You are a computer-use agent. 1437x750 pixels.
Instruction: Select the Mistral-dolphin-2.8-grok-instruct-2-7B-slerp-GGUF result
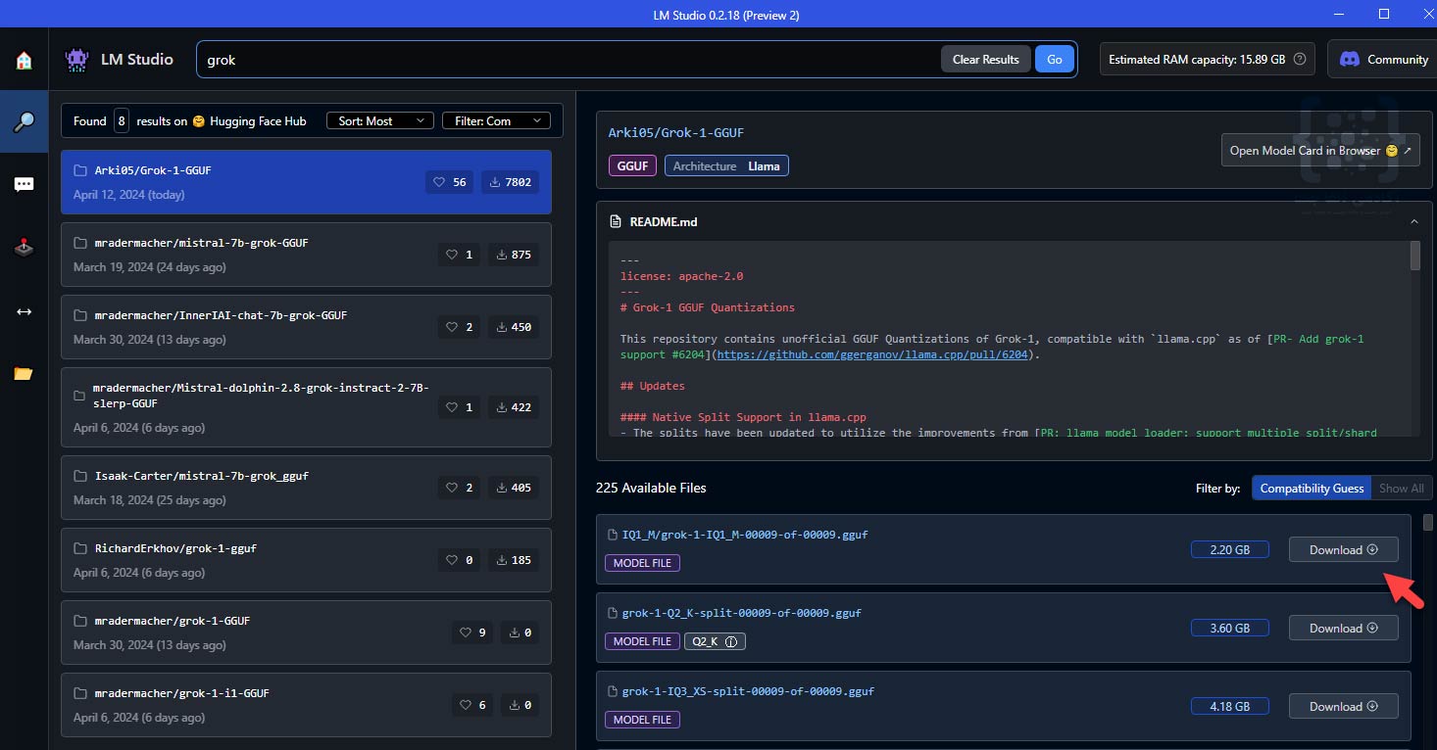tap(306, 407)
